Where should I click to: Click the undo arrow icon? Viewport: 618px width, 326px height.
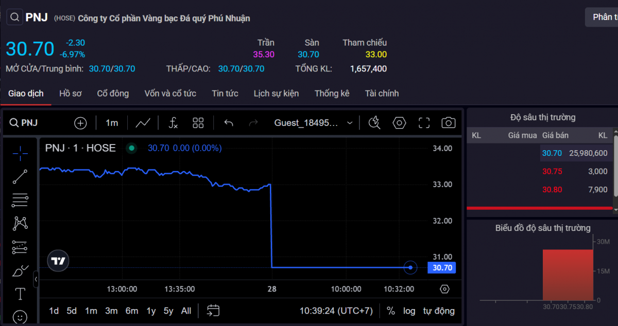(x=229, y=123)
